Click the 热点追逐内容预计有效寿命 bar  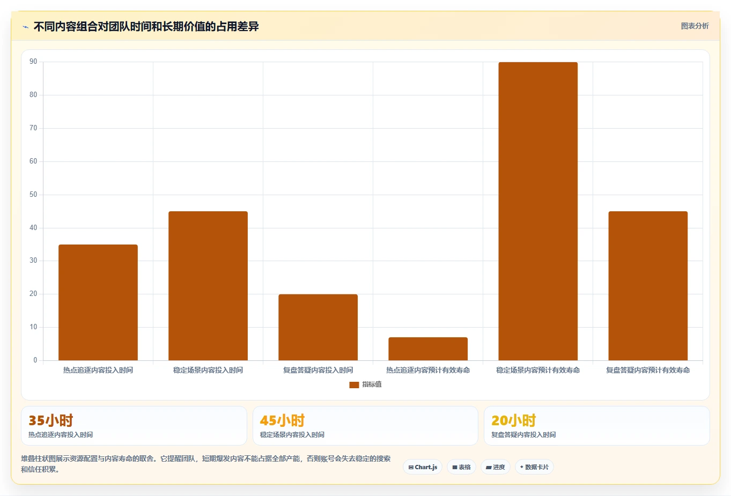click(x=428, y=349)
